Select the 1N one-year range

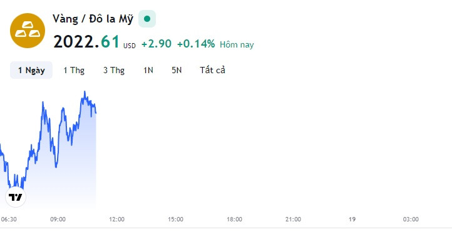click(x=148, y=70)
